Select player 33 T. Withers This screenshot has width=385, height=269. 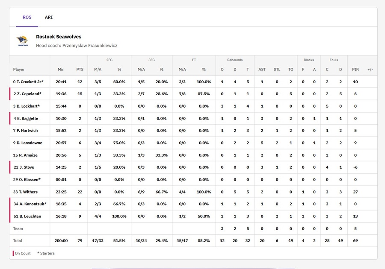click(25, 192)
